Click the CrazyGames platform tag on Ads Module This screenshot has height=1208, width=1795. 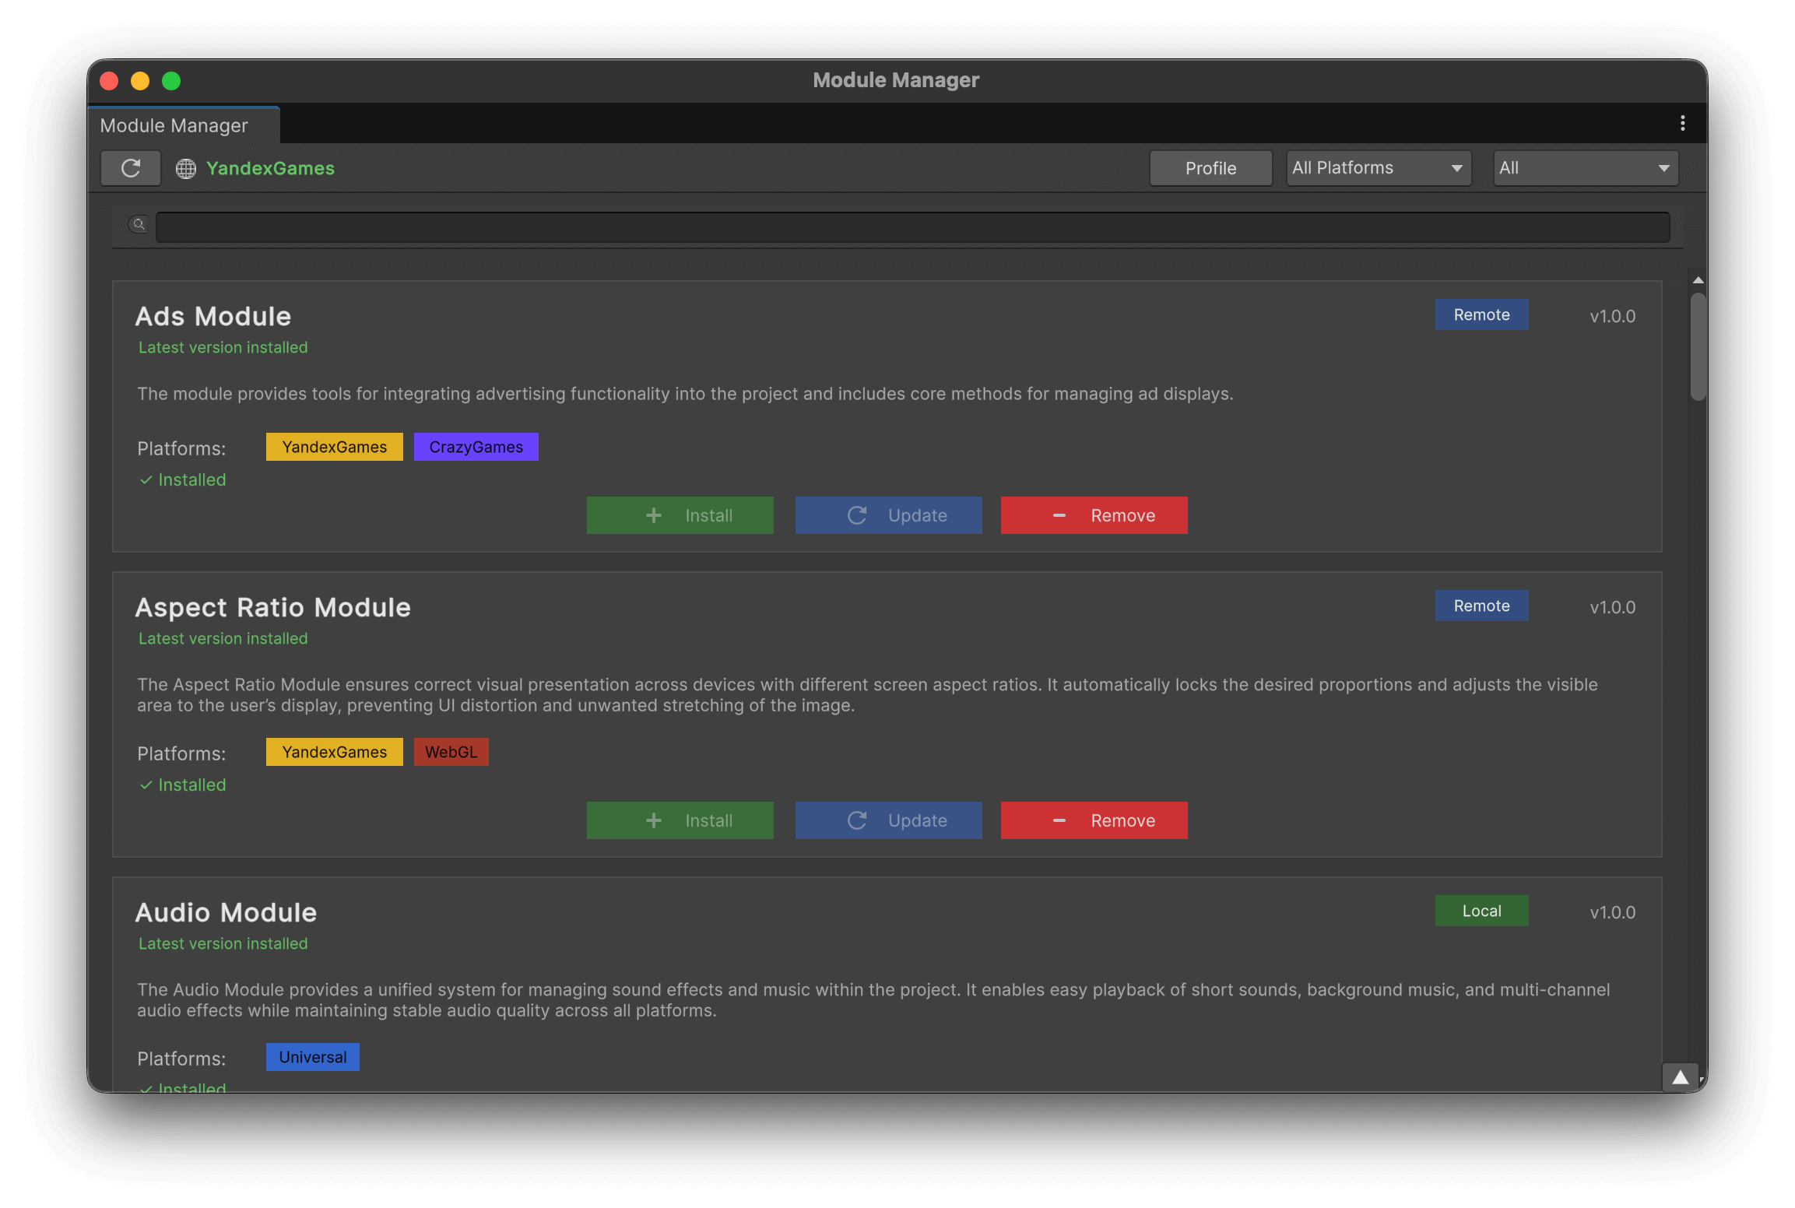pos(476,446)
